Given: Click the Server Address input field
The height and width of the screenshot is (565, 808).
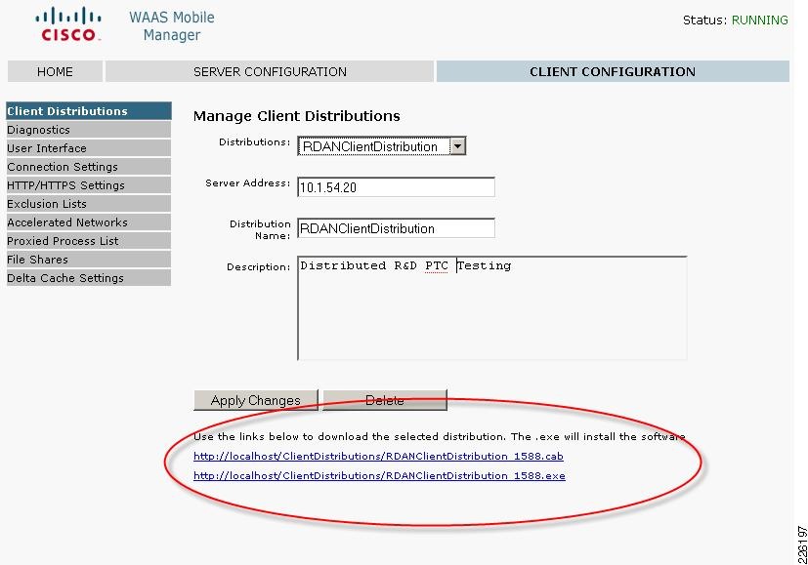Looking at the screenshot, I should click(x=397, y=187).
